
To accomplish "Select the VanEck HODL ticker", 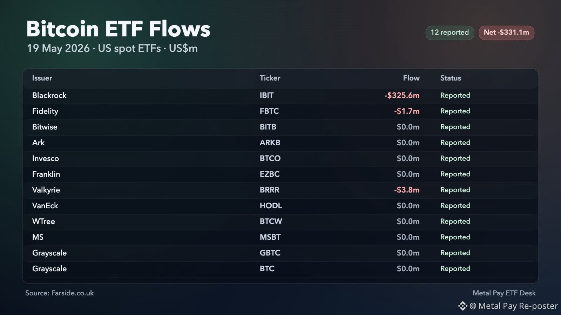I will click(x=271, y=206).
